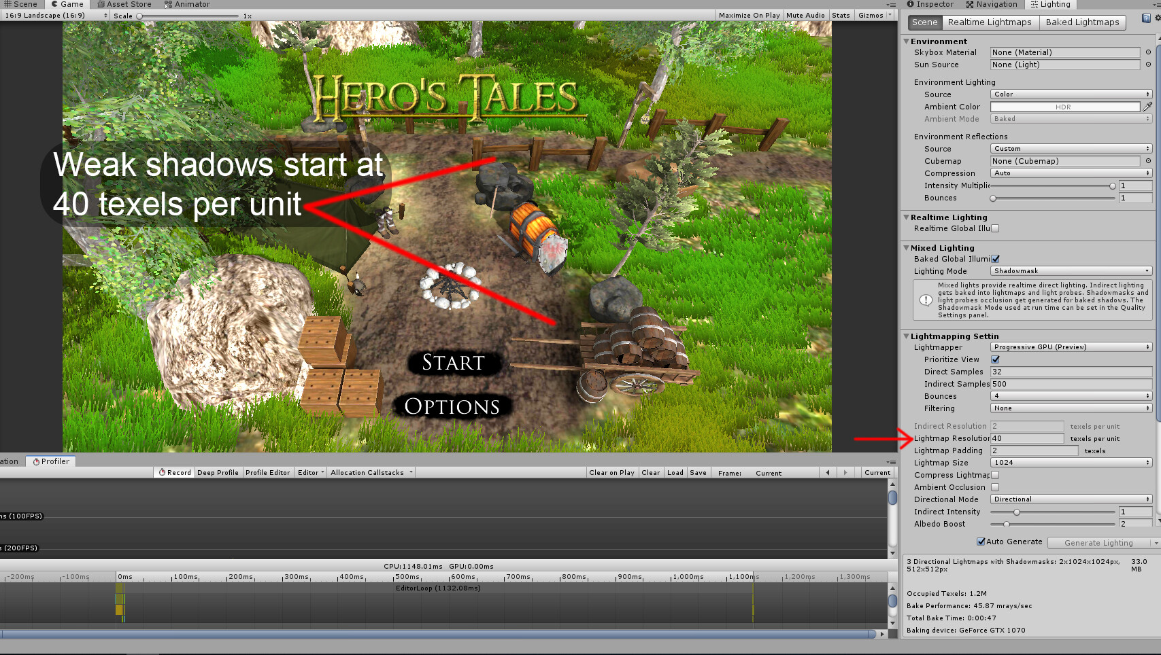The width and height of the screenshot is (1161, 655).
Task: Collapse the Mixed Lighting section
Action: [x=906, y=248]
